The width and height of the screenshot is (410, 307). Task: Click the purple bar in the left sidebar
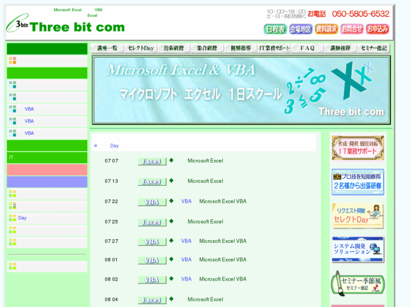[47, 182]
